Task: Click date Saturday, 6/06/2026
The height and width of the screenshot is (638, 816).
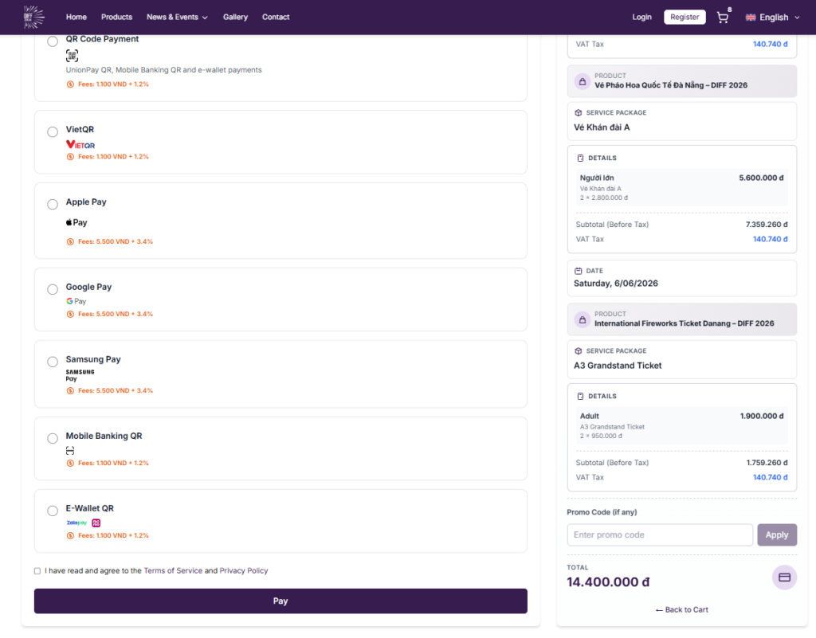Action: pos(616,284)
